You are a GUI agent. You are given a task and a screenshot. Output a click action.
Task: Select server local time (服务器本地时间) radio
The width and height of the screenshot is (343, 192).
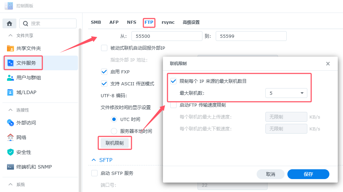coord(114,131)
